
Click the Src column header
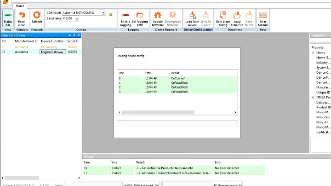(4, 41)
